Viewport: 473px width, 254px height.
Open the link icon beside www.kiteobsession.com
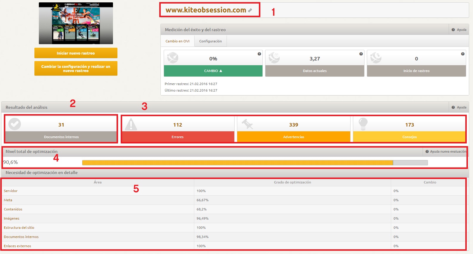pyautogui.click(x=250, y=10)
